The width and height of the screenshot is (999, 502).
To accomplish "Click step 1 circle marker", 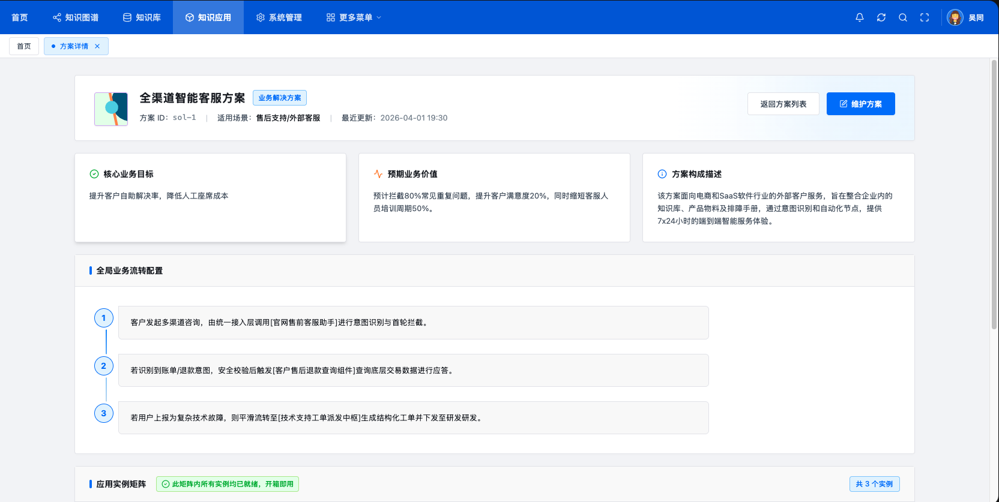I will [104, 318].
